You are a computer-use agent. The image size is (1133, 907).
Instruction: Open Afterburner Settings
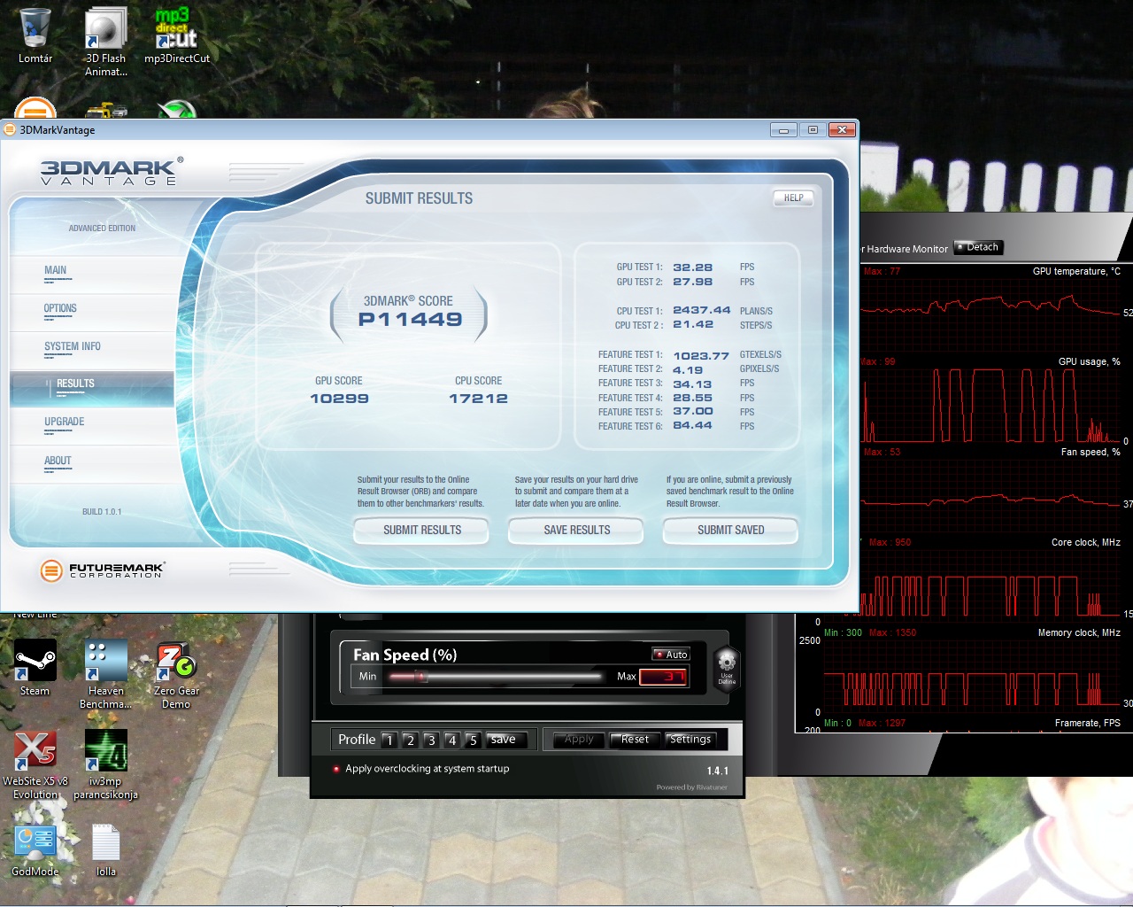point(690,740)
